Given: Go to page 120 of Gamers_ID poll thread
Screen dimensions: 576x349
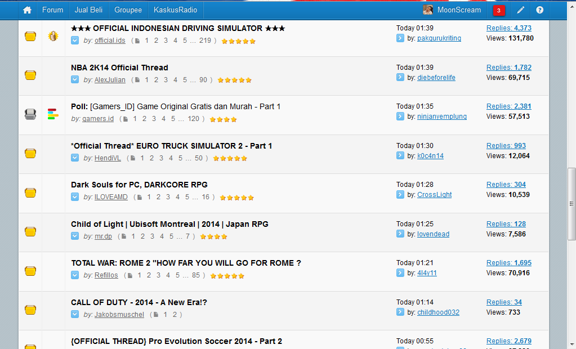Looking at the screenshot, I should click(x=193, y=119).
